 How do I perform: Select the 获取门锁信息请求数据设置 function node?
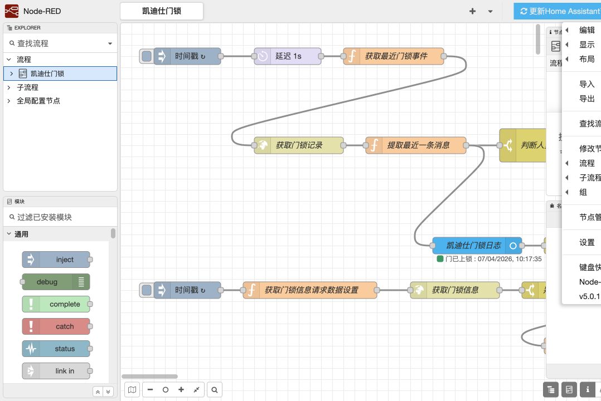pyautogui.click(x=310, y=290)
